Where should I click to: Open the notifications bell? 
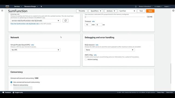pos(136,7)
